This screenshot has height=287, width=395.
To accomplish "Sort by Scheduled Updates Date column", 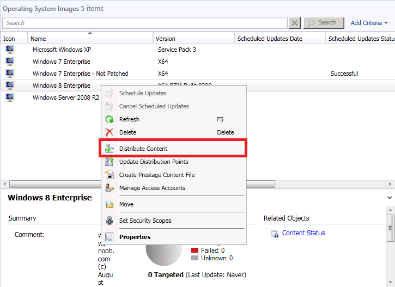I will click(x=280, y=38).
